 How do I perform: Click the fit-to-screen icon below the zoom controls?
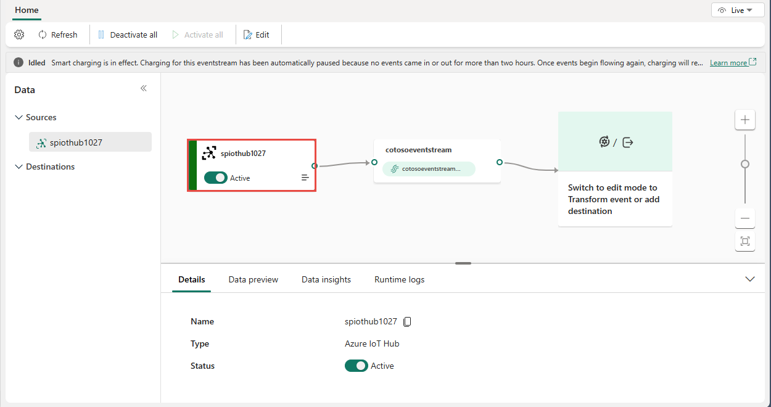744,242
